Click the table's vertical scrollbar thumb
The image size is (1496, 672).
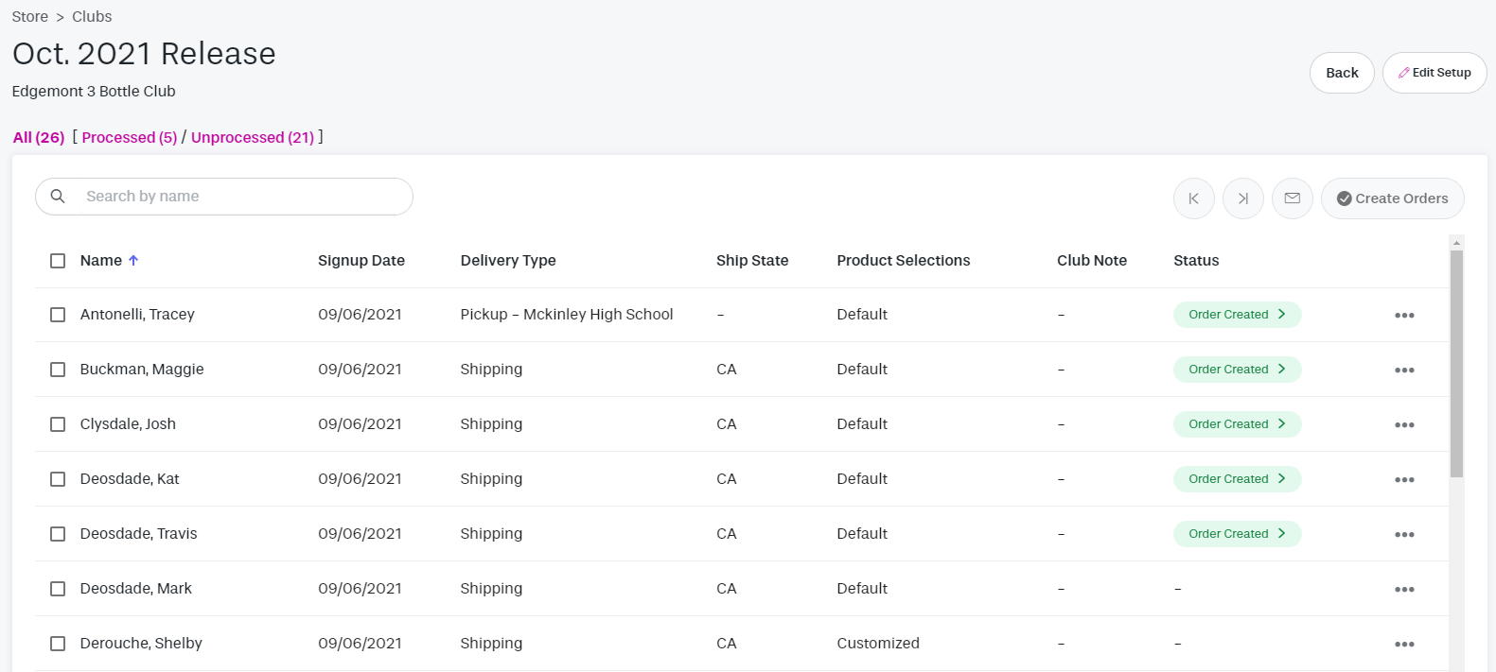(1456, 364)
